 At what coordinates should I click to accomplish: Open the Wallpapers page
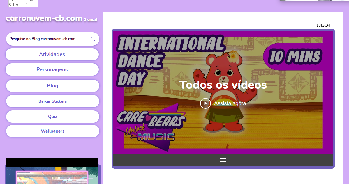52,131
